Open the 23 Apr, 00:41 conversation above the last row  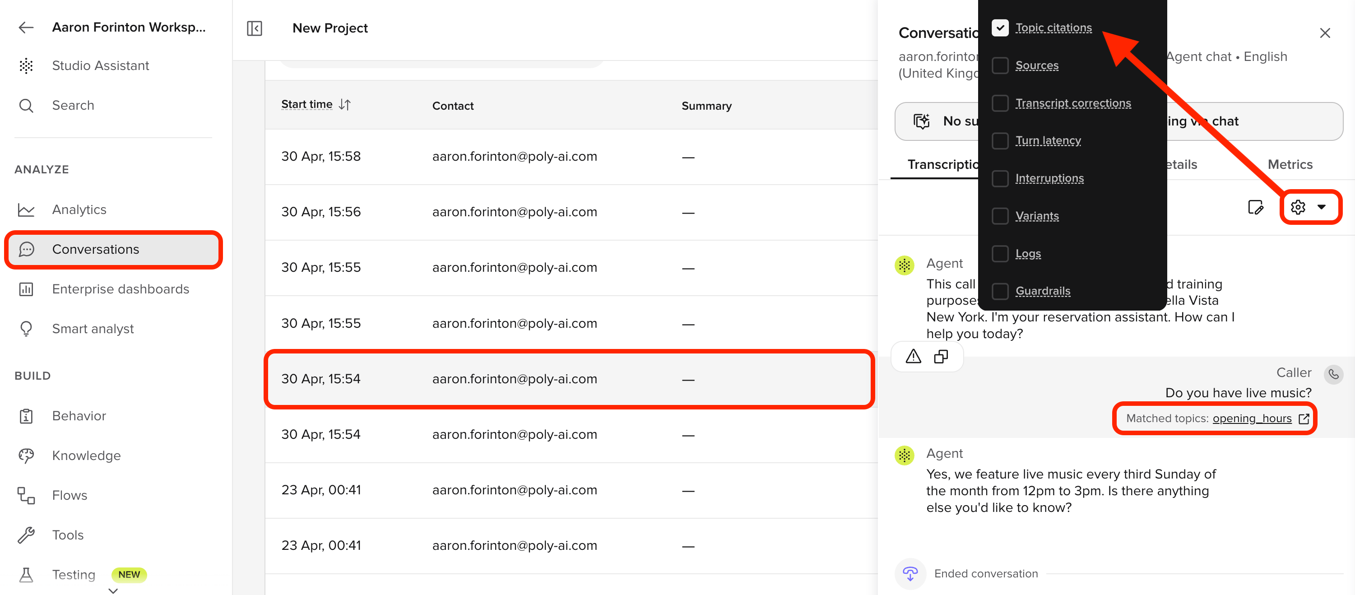coord(571,490)
